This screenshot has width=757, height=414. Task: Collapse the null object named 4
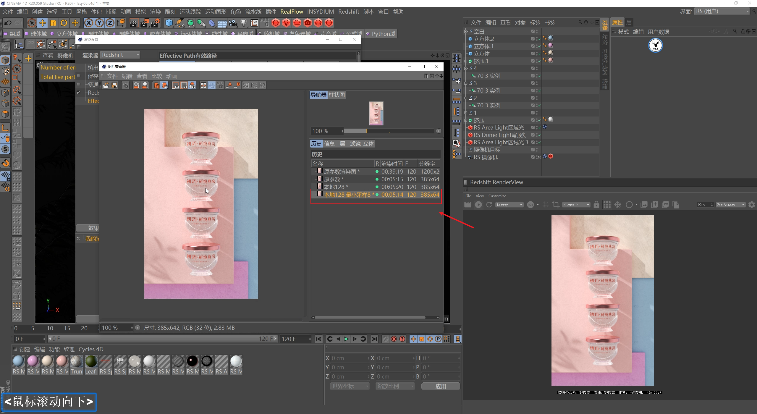click(x=465, y=68)
